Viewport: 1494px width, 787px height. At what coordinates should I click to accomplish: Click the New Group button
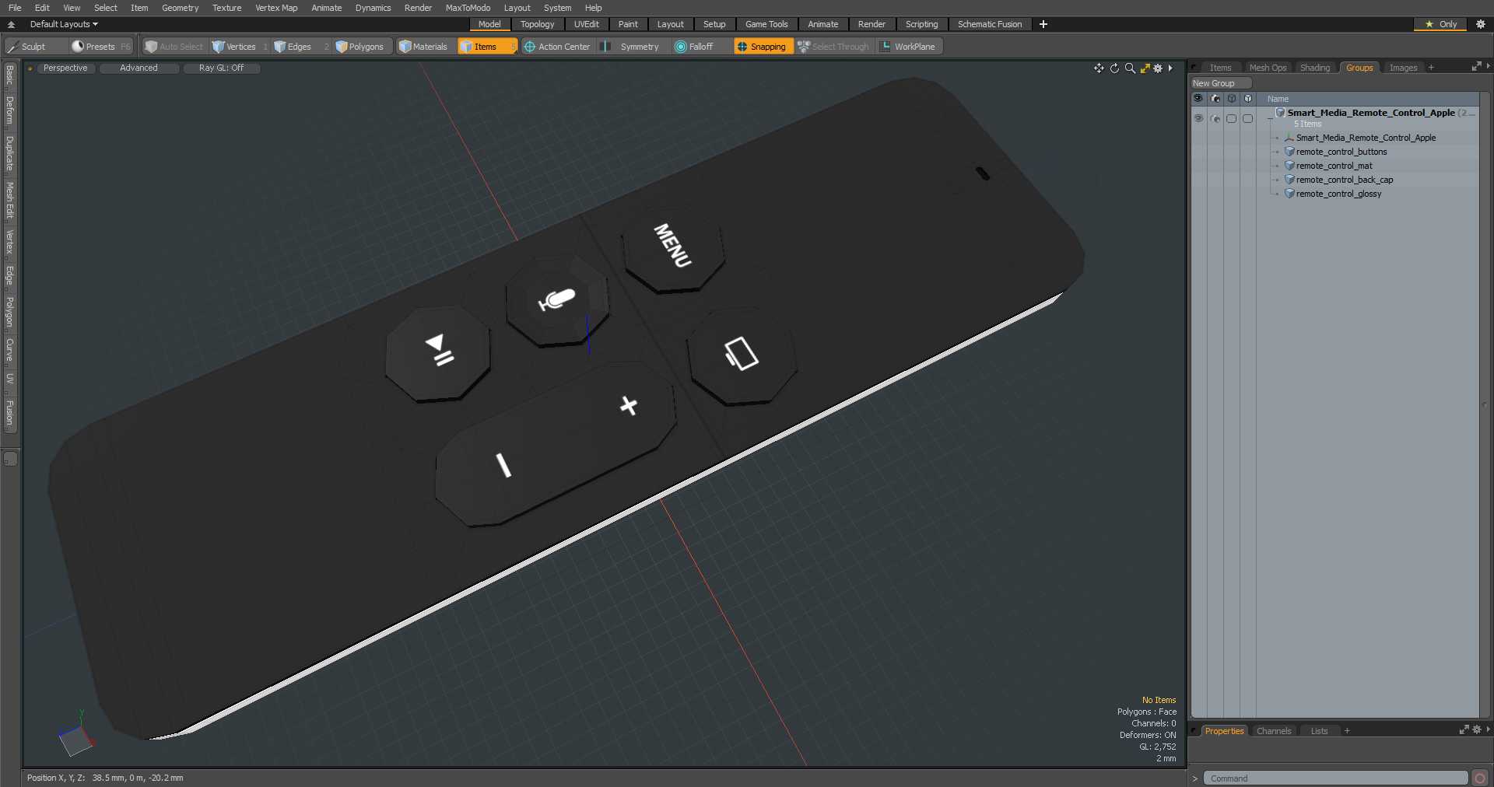[x=1220, y=83]
